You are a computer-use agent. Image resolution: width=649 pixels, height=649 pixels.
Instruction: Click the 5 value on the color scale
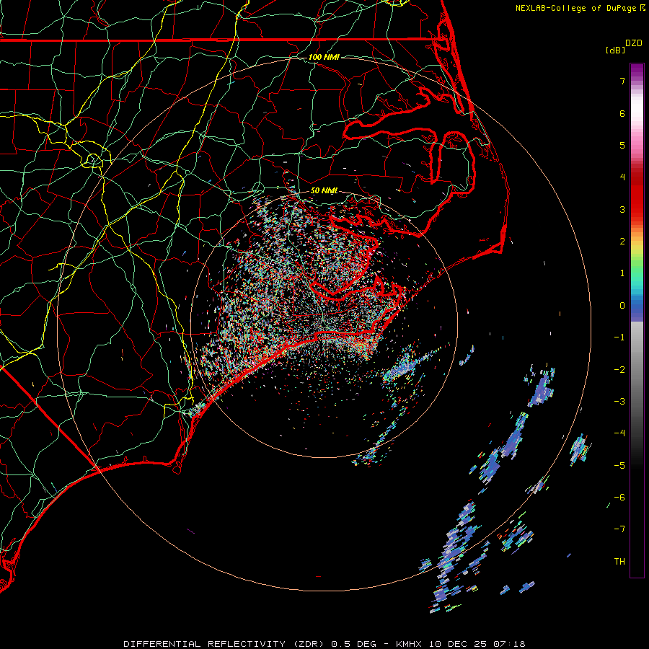tap(622, 145)
